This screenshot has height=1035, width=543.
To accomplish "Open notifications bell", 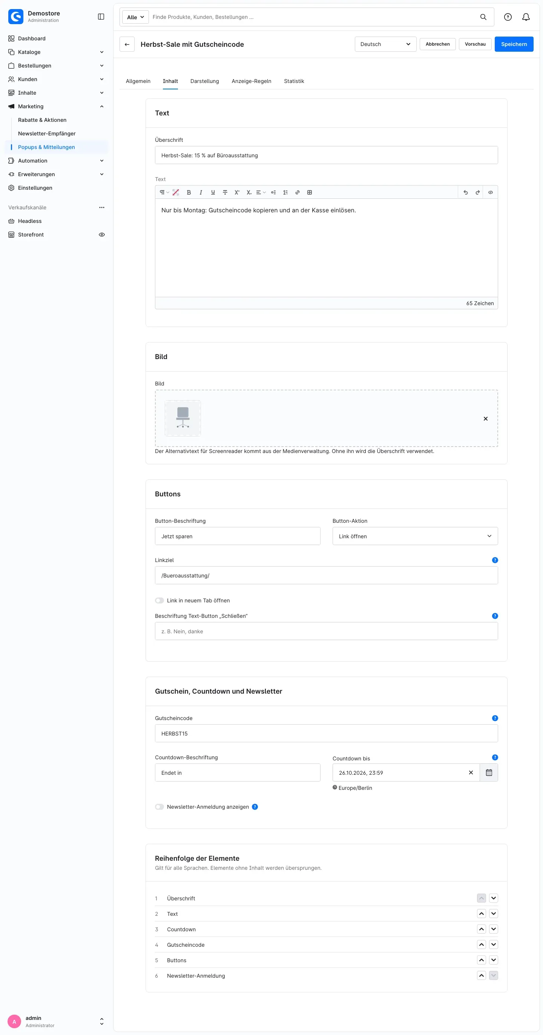I will coord(526,17).
